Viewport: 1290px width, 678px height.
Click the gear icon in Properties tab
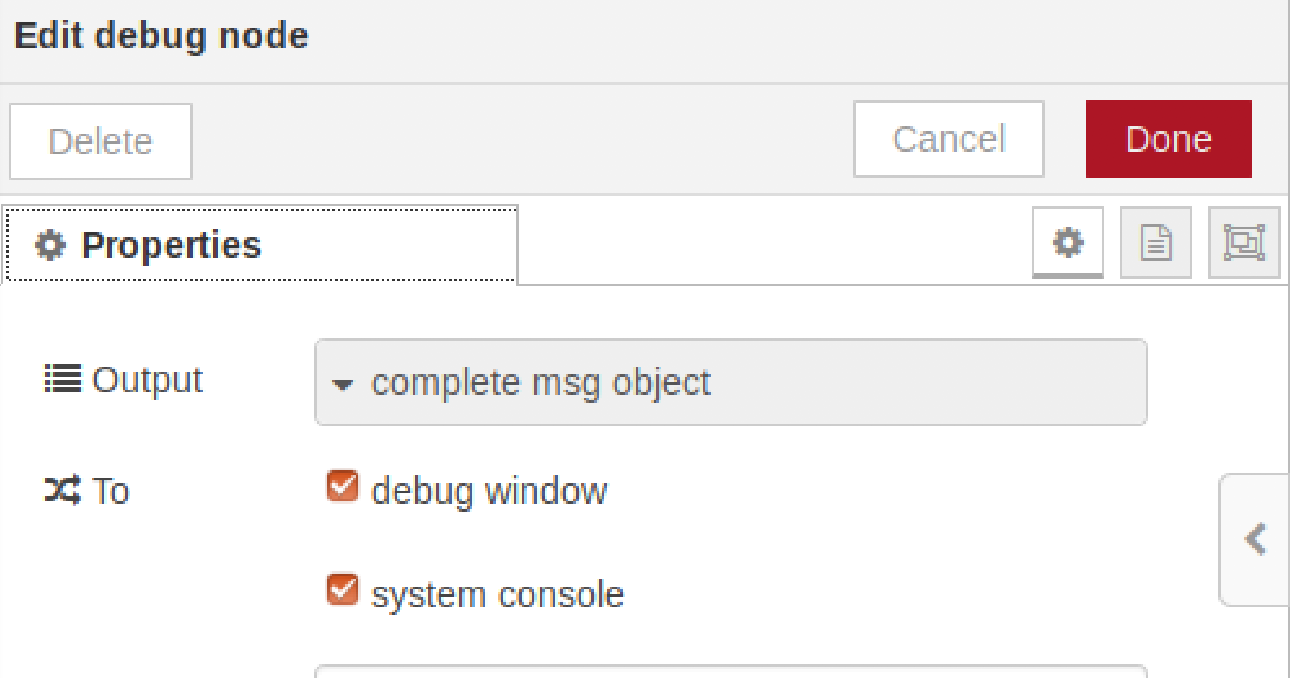pyautogui.click(x=49, y=246)
